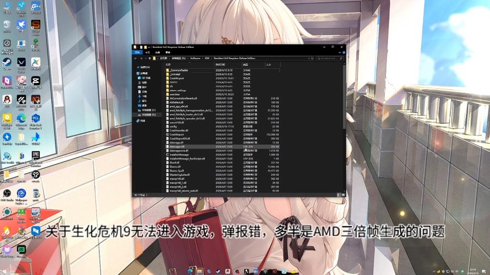Open the 共享 ribbon tab
The width and height of the screenshot is (490, 275).
coord(158,52)
